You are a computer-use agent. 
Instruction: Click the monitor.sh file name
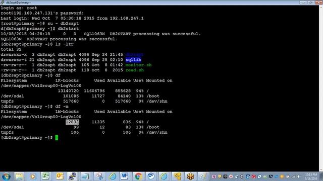(x=138, y=65)
